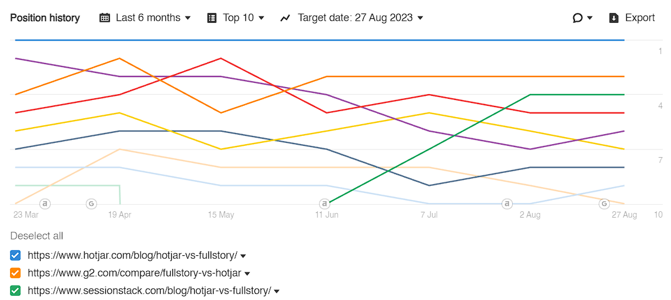The height and width of the screenshot is (300, 671).
Task: Click the list icon next to Top 10
Action: [x=212, y=18]
